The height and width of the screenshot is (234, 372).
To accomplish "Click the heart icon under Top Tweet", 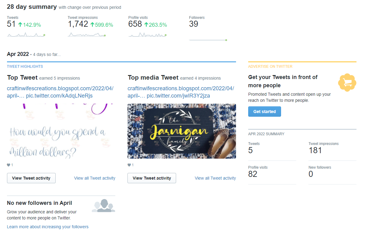I will [9, 165].
